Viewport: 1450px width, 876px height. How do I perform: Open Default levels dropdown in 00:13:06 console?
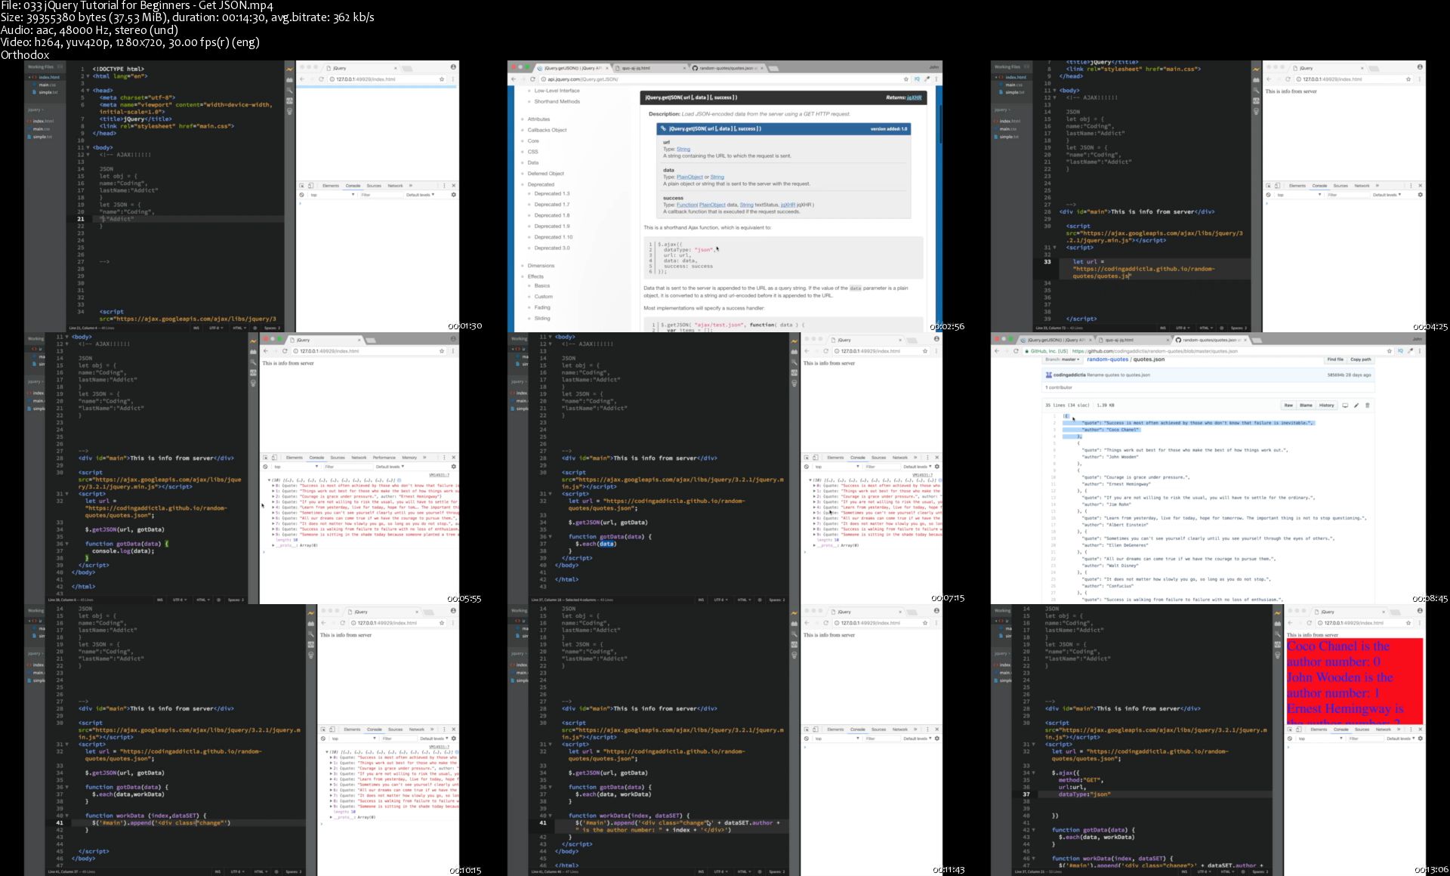pos(1400,739)
